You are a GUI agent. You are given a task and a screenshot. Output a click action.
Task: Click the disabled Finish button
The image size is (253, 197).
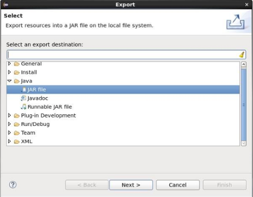tap(225, 185)
